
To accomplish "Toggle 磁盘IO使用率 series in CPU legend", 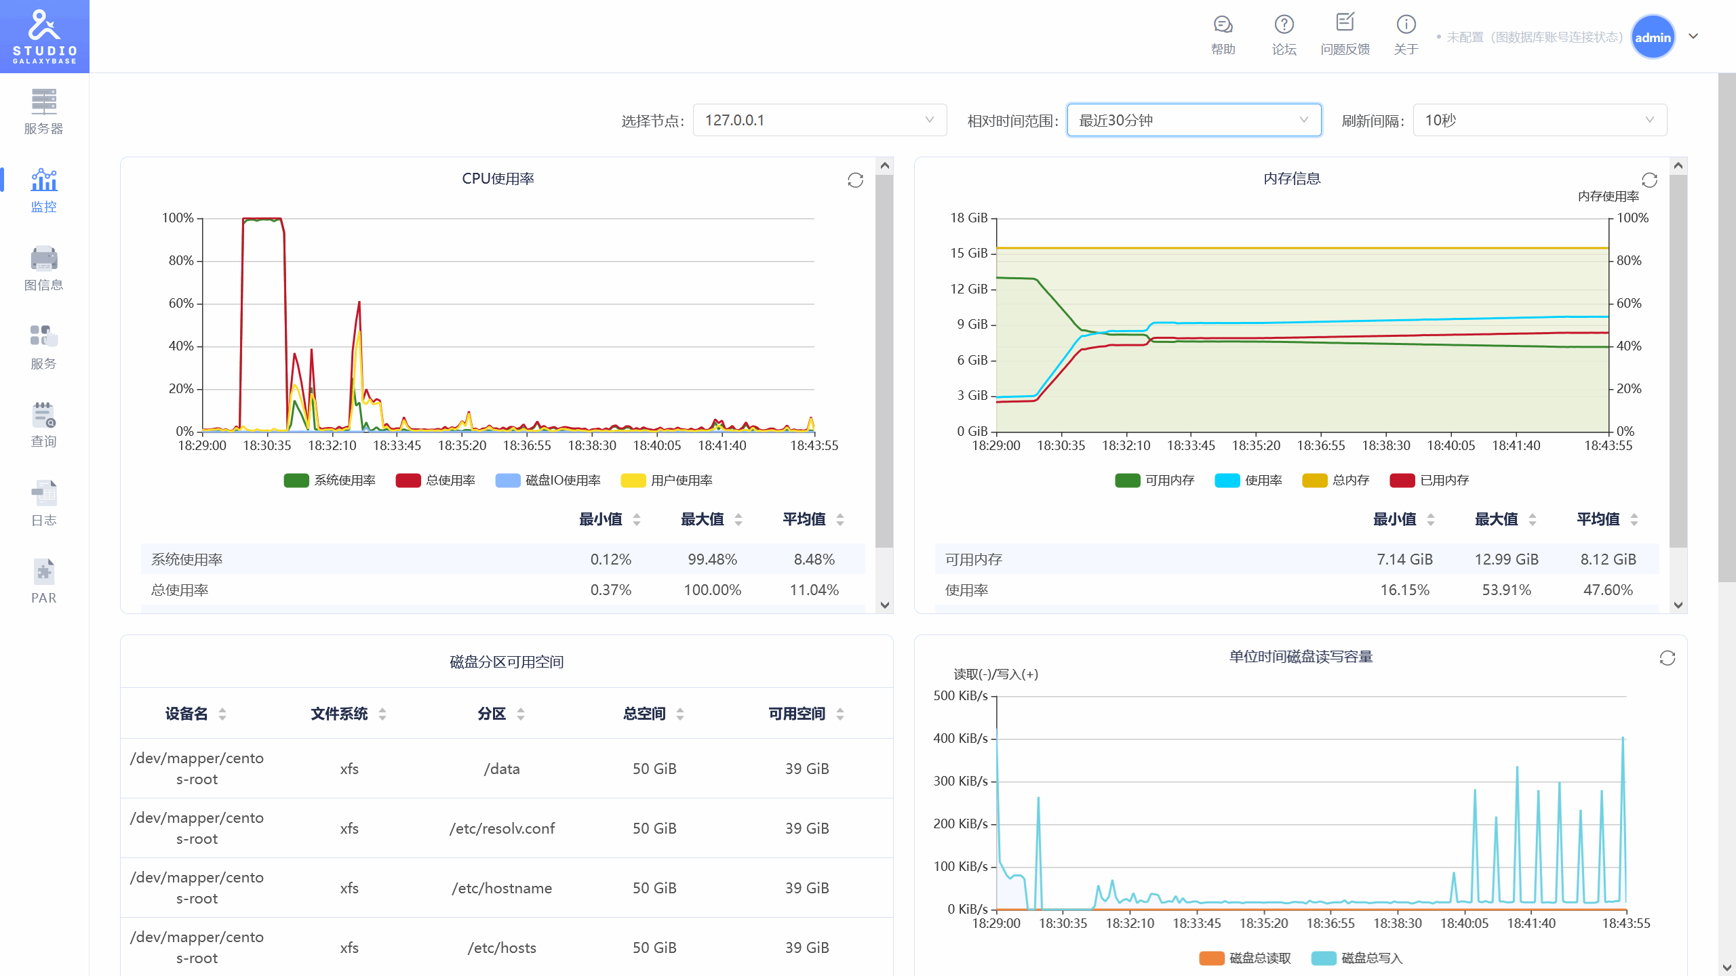I will [x=548, y=481].
